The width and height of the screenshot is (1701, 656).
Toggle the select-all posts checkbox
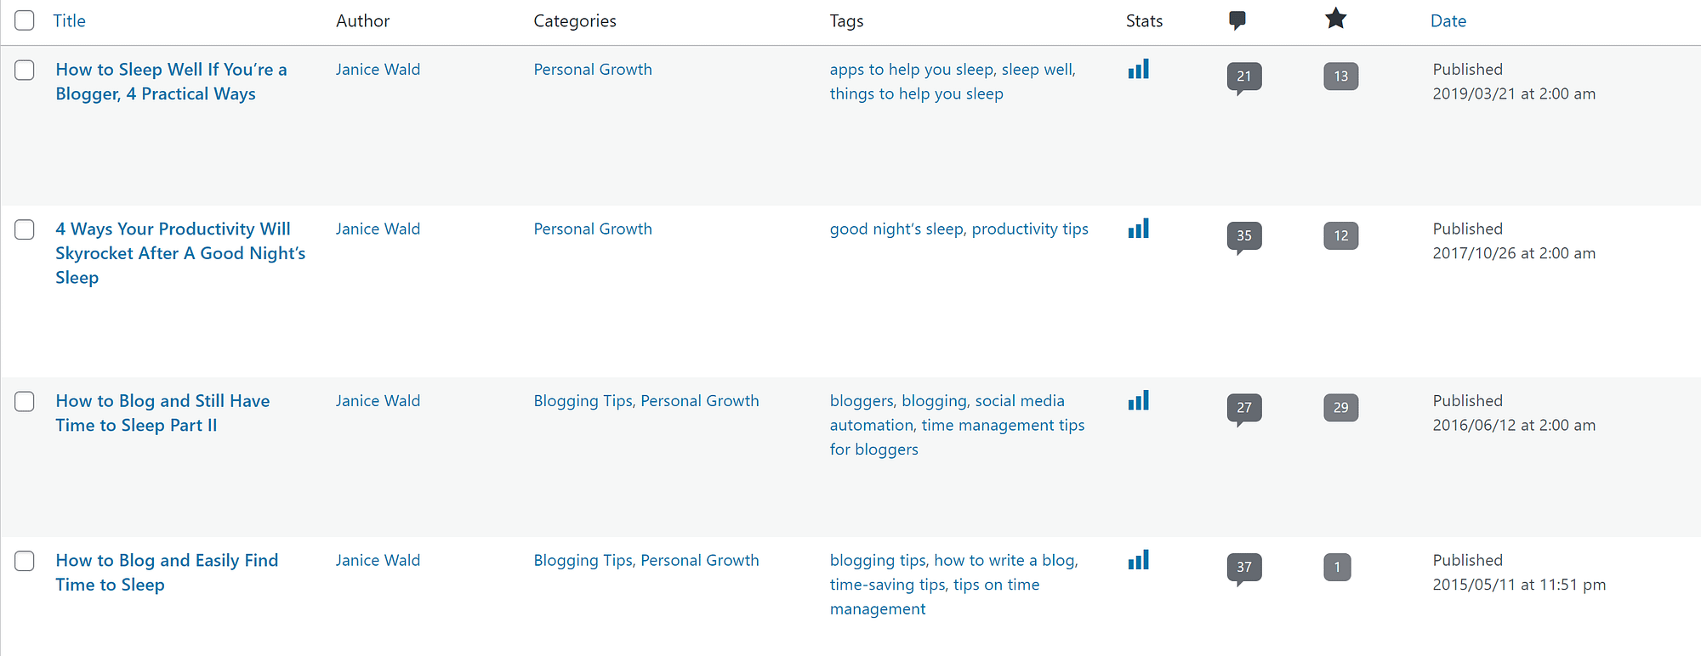(25, 20)
